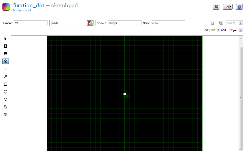Click the fixation_dot item title

[29, 6]
